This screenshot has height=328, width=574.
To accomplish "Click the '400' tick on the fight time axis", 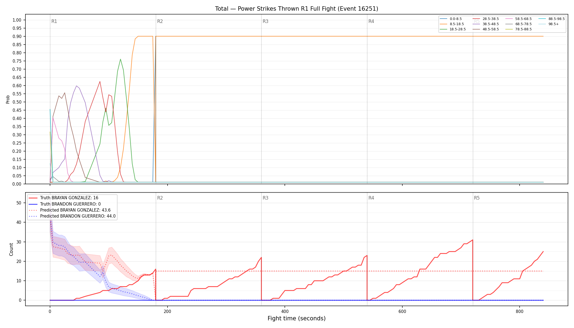I will point(285,311).
